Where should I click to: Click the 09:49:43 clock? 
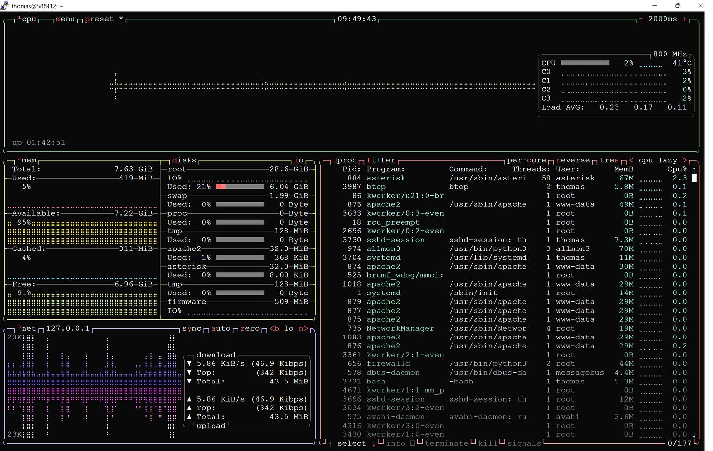tap(357, 19)
